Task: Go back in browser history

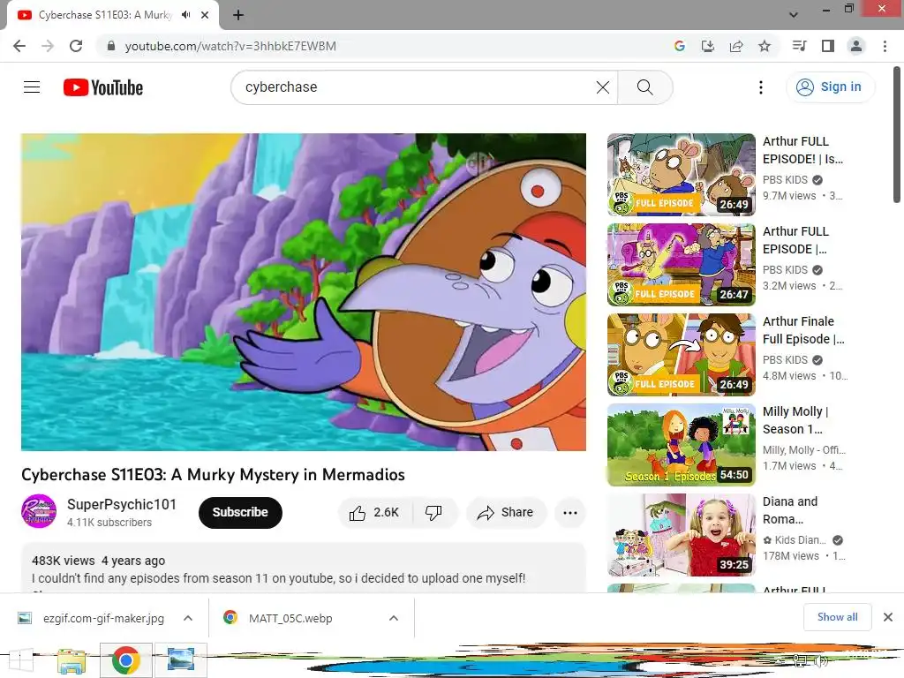Action: (19, 46)
